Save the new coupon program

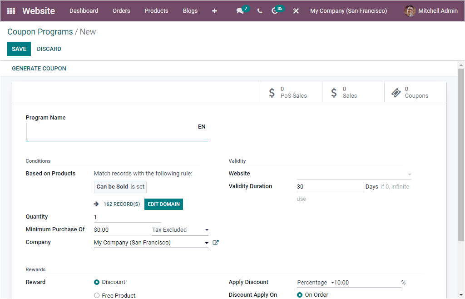tap(19, 49)
